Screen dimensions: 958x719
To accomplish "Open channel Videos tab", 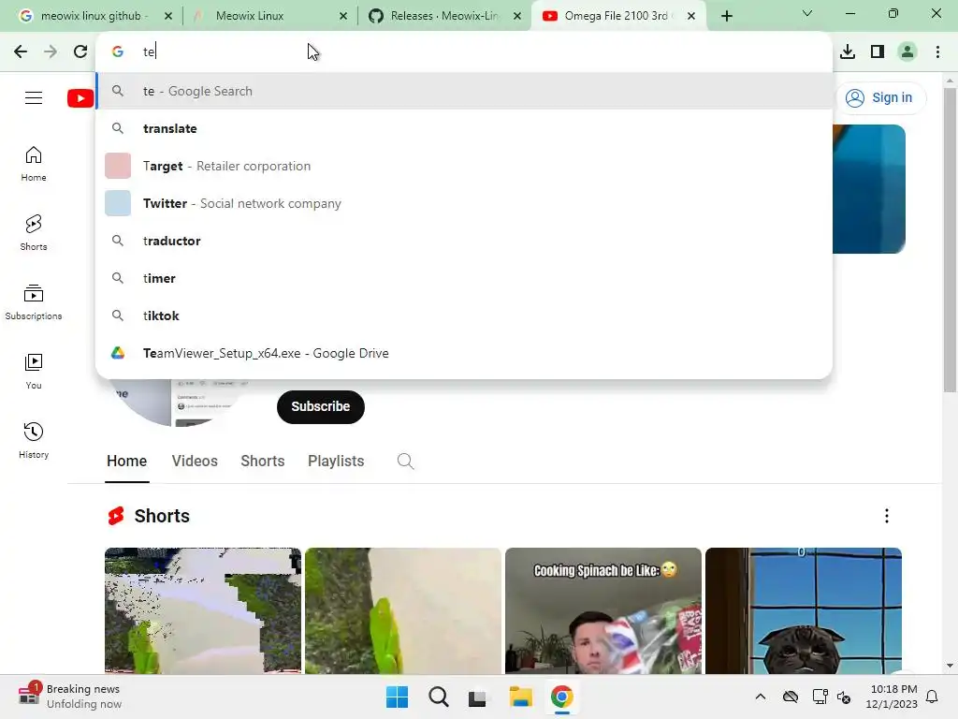I will coord(195,461).
